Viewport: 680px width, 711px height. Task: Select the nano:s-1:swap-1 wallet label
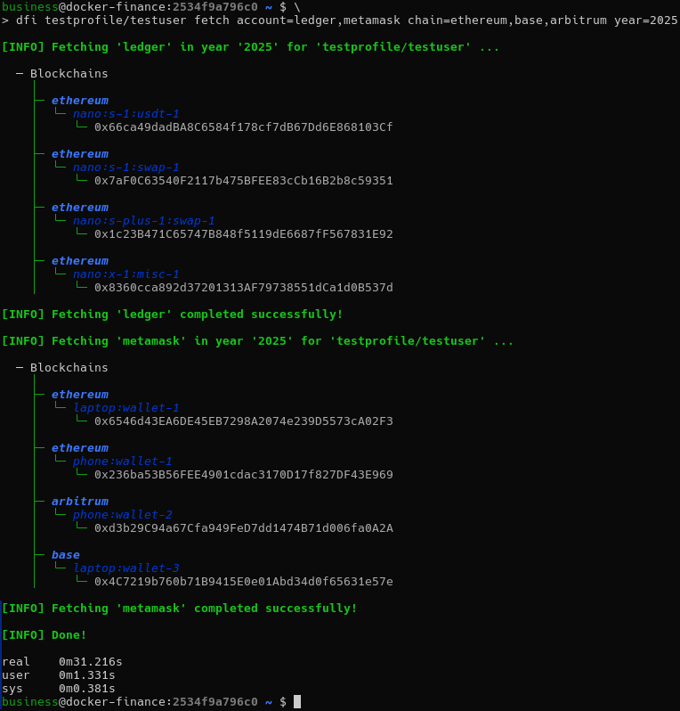tap(125, 168)
